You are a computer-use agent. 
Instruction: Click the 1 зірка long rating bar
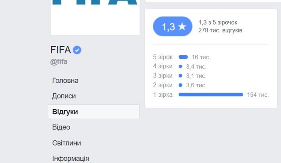pyautogui.click(x=211, y=94)
